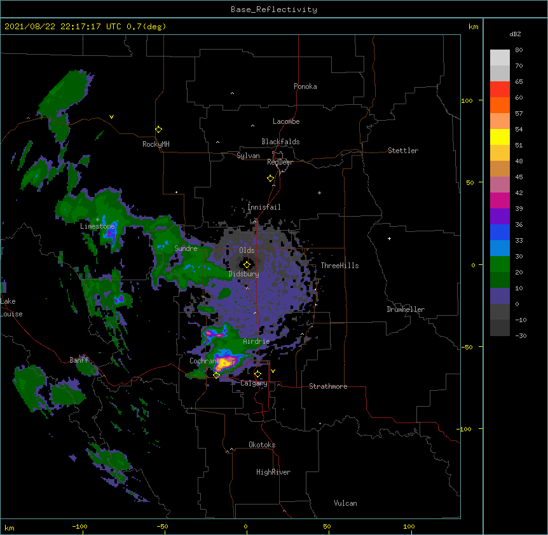Select the light gray 70–80 dBZ legend swatch
Screen dimensions: 548x535
tap(500, 58)
